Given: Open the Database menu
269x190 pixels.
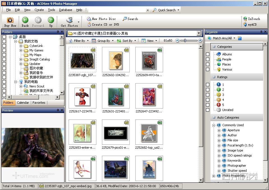Looking at the screenshot, I should point(66,10).
